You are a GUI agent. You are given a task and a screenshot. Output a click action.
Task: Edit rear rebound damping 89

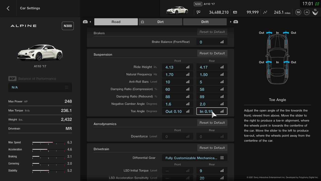(212, 97)
